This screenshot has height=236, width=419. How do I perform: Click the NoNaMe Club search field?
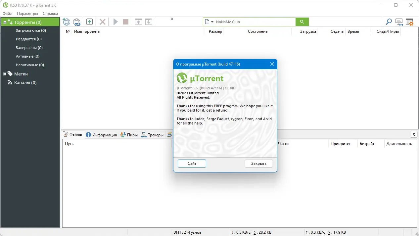(x=255, y=22)
